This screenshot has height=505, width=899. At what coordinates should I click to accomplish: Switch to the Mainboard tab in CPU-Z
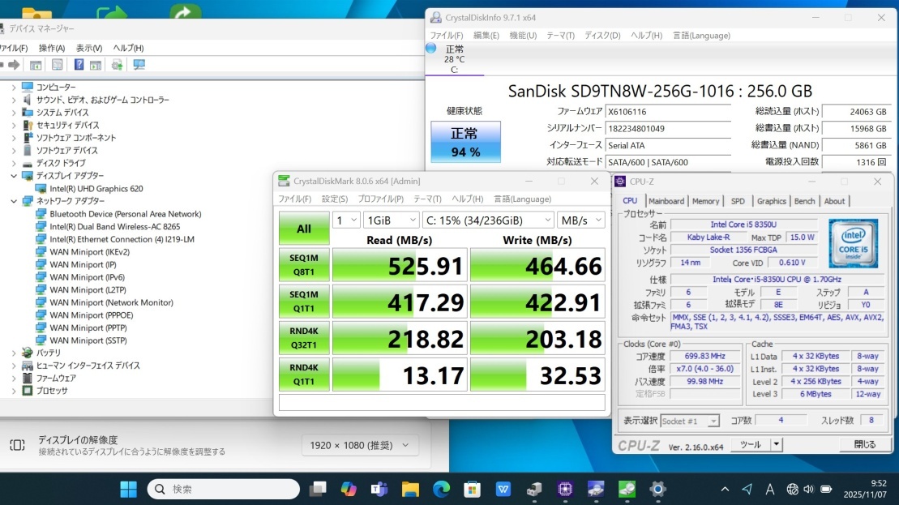(666, 201)
